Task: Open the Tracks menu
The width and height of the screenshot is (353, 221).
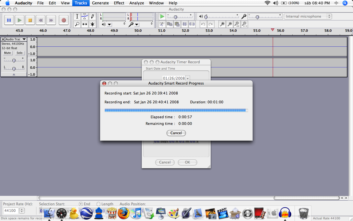Action: tap(81, 3)
